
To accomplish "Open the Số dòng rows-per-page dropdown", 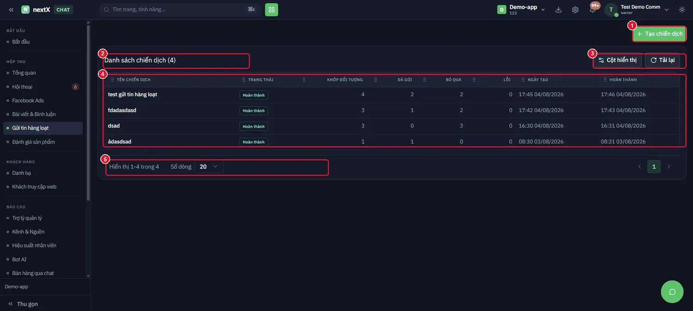I will point(209,167).
